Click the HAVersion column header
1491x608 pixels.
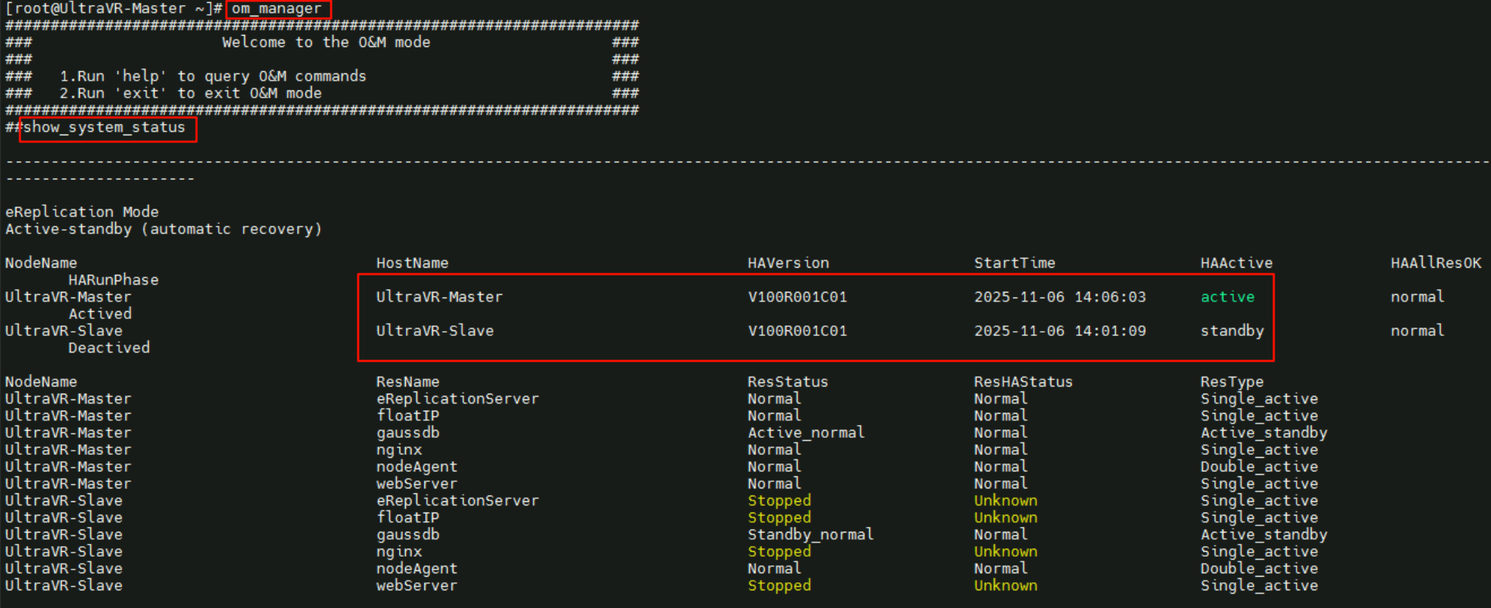[788, 263]
